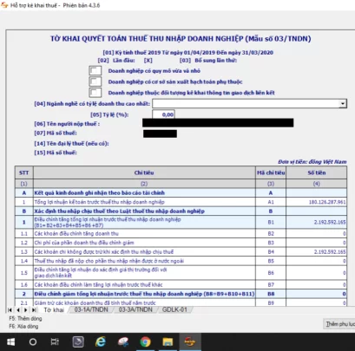
Task: Open the GDLK-01 tab
Action: click(174, 309)
